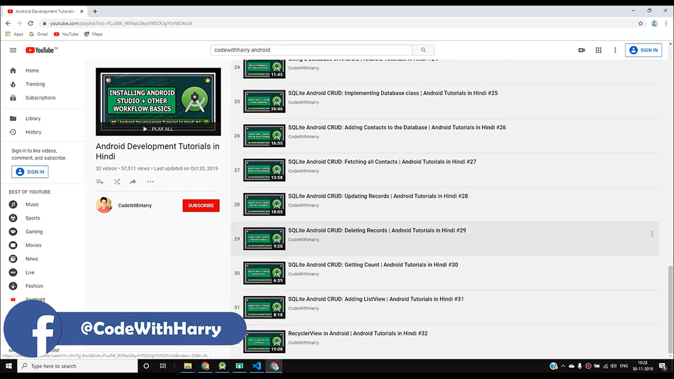Click the Live category icon
This screenshot has width=674, height=379.
13,273
